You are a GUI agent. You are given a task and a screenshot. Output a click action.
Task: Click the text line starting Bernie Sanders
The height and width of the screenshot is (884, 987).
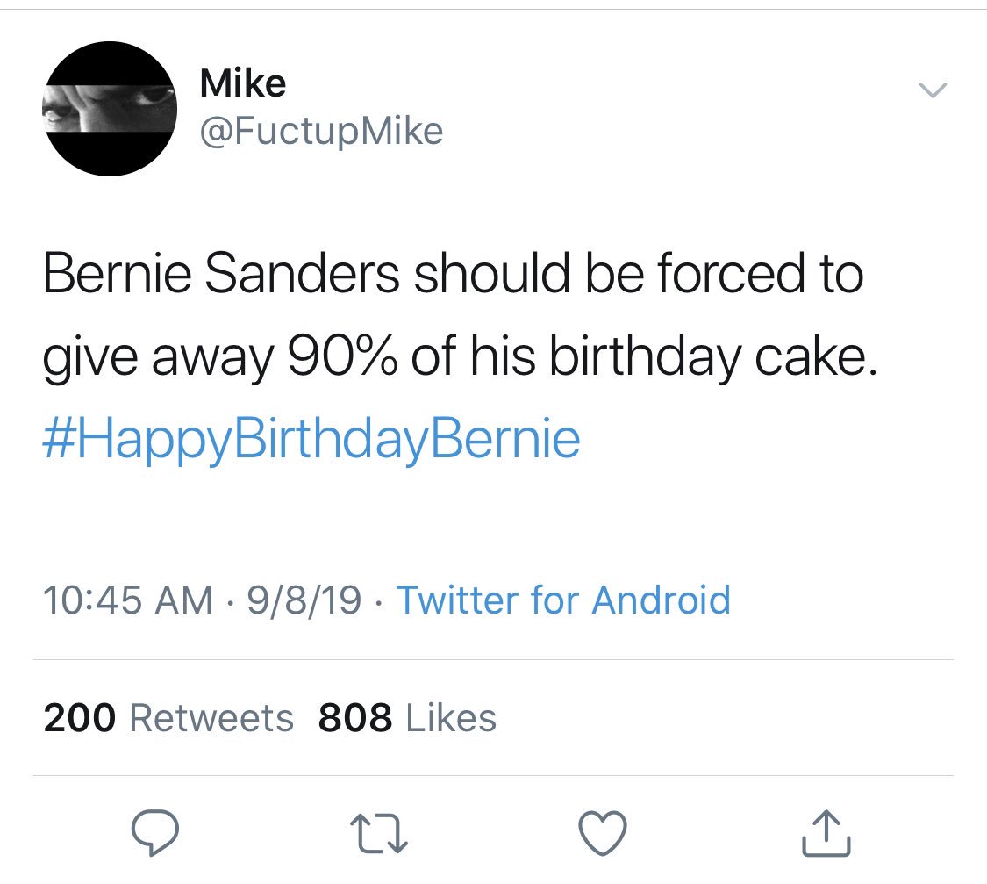tap(452, 275)
